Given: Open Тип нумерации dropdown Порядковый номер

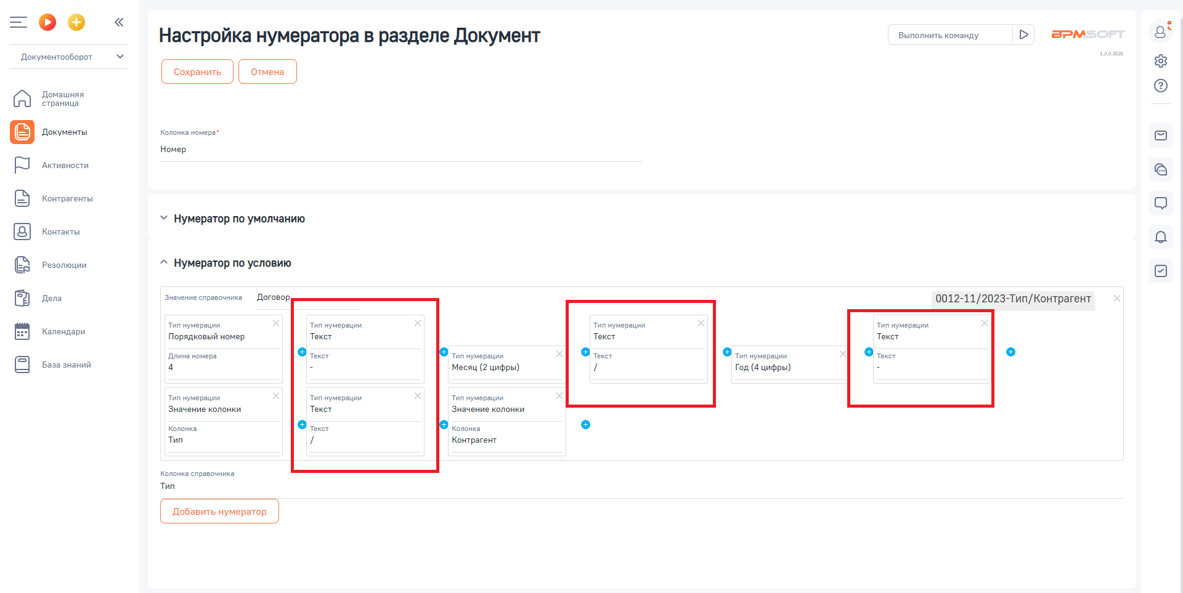Looking at the screenshot, I should coord(224,337).
